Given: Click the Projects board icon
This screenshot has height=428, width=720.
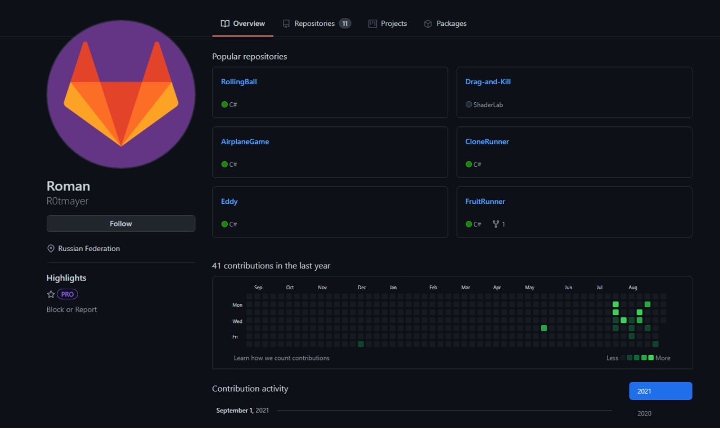Looking at the screenshot, I should pyautogui.click(x=372, y=24).
